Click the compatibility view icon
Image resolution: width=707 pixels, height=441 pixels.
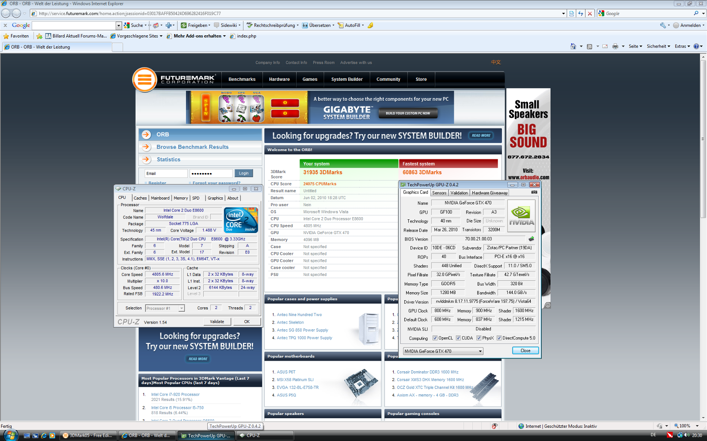(571, 13)
